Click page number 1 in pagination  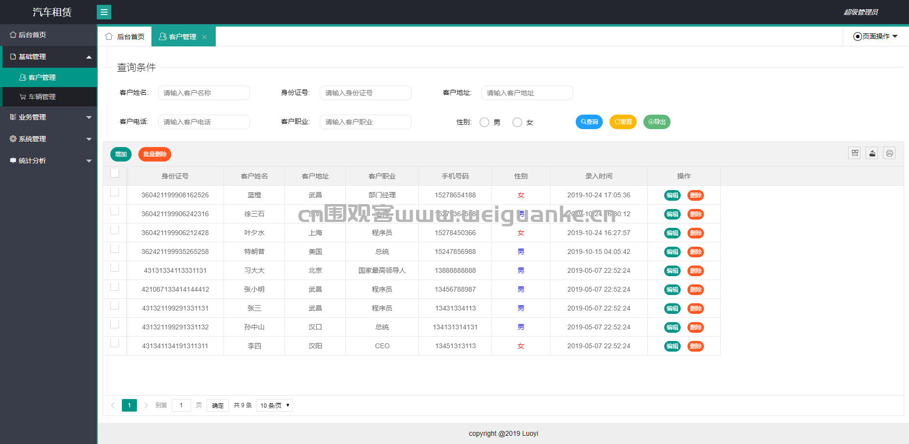(x=129, y=405)
